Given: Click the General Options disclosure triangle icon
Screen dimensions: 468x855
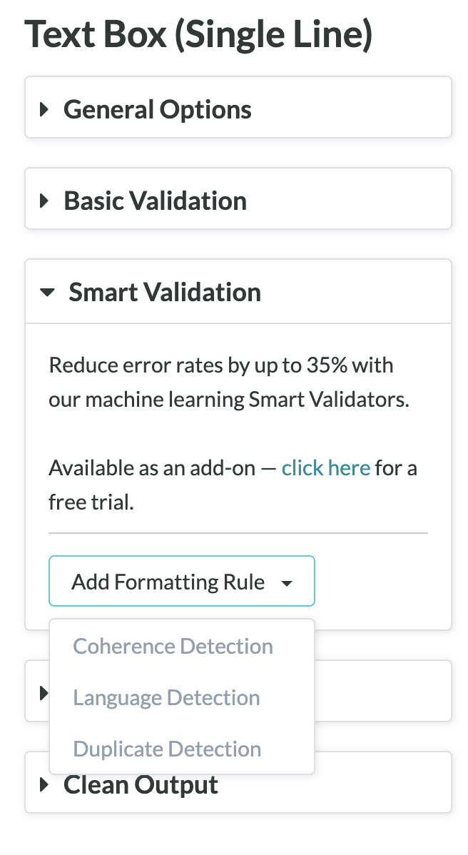Looking at the screenshot, I should pos(44,108).
